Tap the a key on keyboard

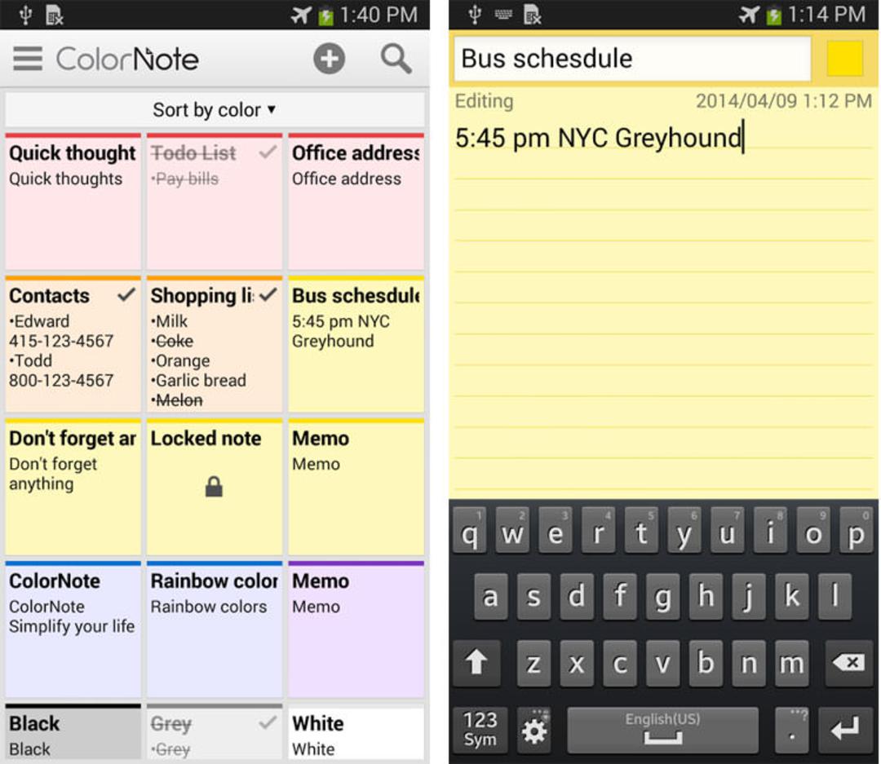(x=490, y=597)
